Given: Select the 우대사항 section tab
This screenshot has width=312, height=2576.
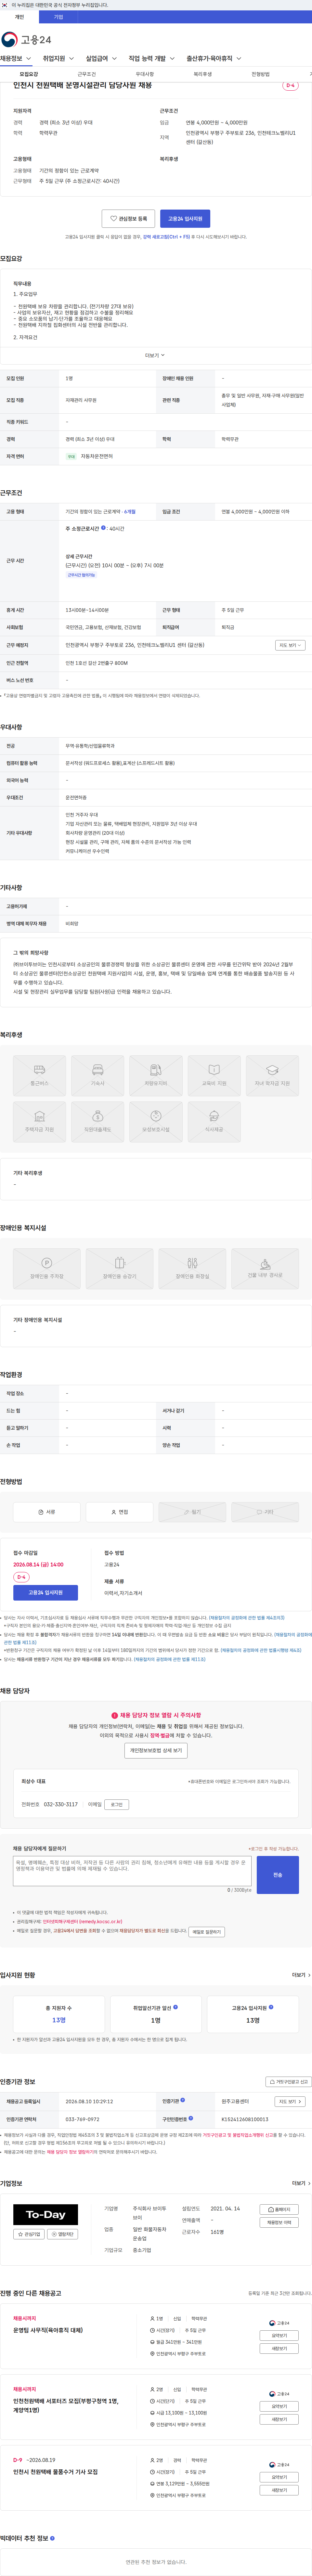Looking at the screenshot, I should (145, 74).
